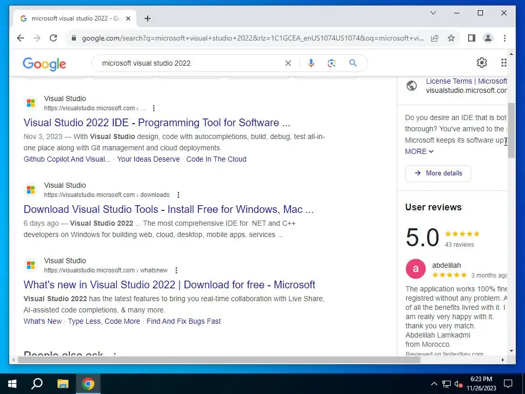Click the whatsnew result Microsoft favicon

31,265
